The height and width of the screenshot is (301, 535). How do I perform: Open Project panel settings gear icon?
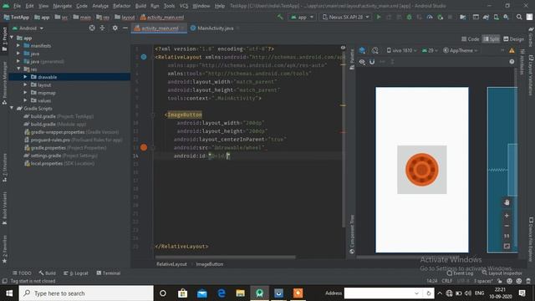tap(115, 28)
